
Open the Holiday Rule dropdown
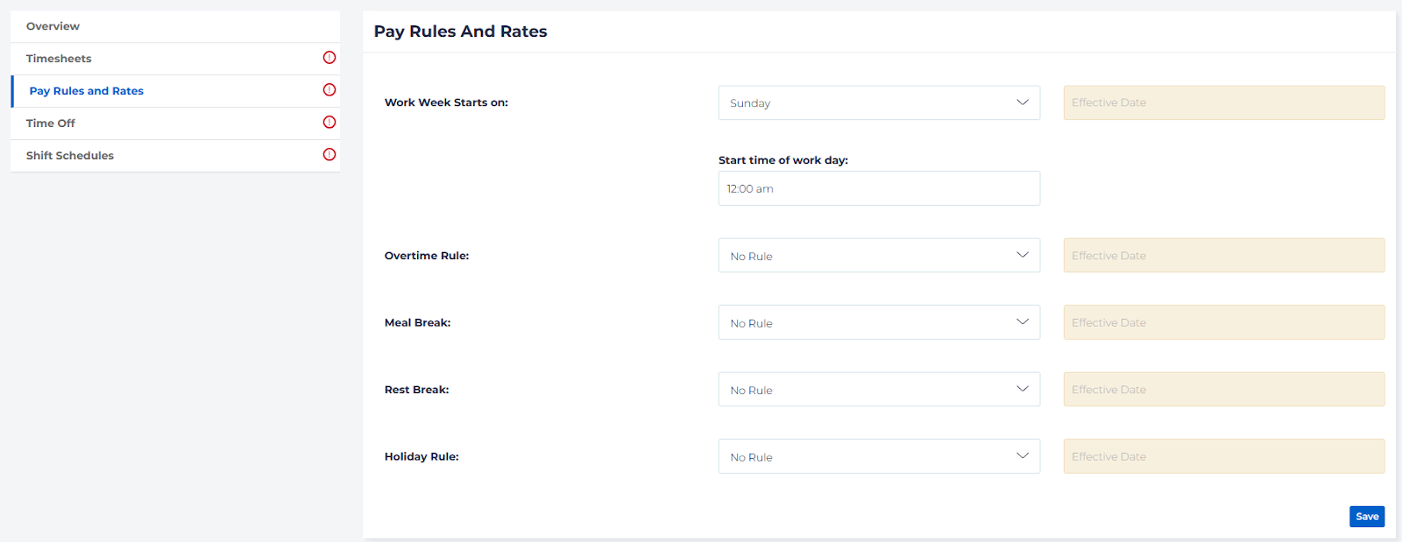pos(879,456)
